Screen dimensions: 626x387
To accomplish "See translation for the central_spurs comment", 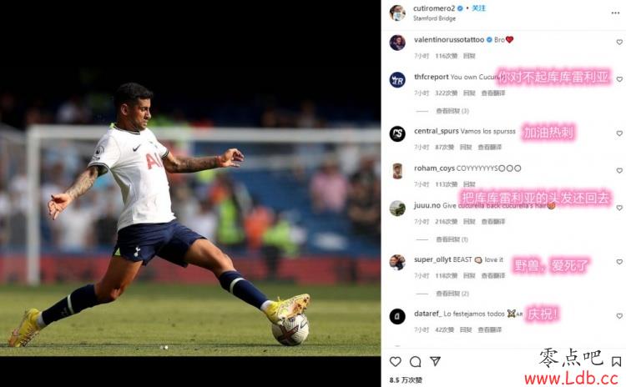I will [x=489, y=148].
